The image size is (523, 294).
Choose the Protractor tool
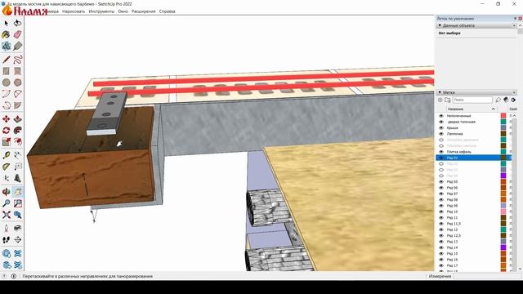(x=6, y=167)
